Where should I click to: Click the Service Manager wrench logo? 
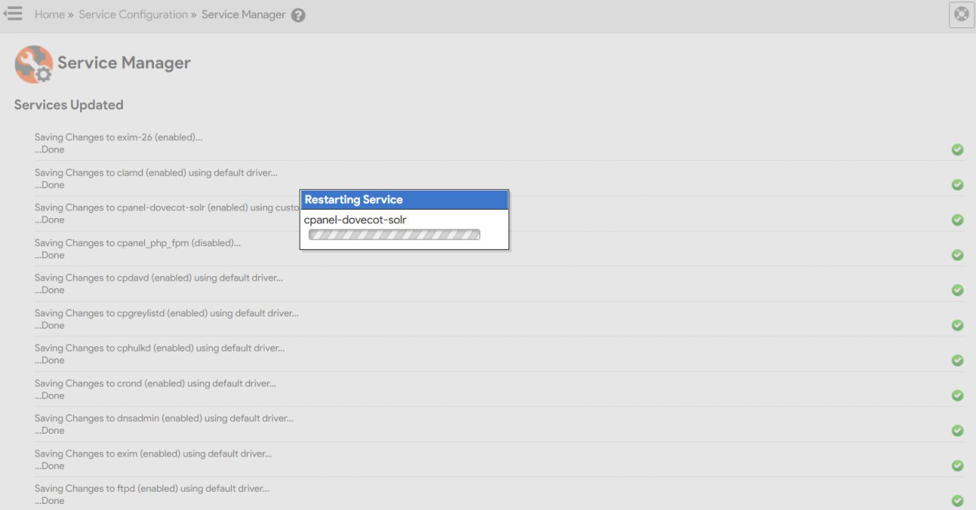pos(34,64)
